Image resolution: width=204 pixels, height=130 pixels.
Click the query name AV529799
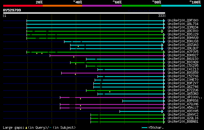point(12,10)
